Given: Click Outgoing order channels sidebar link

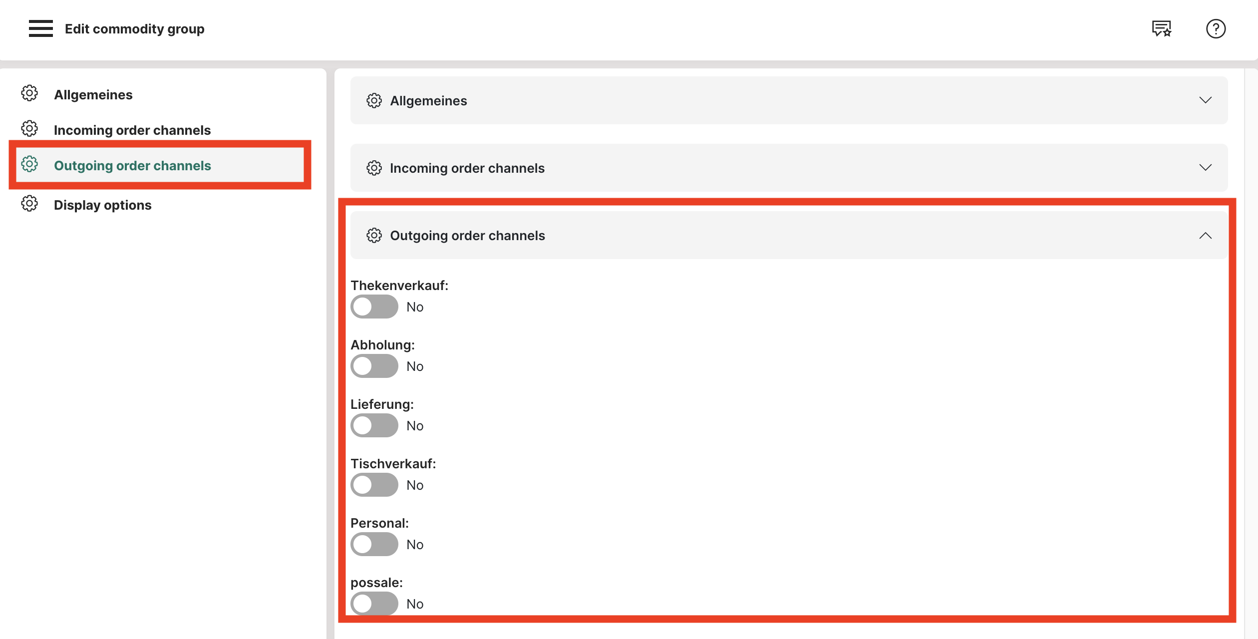Looking at the screenshot, I should [132, 165].
